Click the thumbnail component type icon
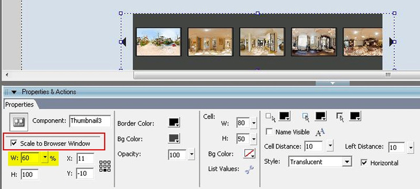Screen dimensions: 420x189 point(19,122)
